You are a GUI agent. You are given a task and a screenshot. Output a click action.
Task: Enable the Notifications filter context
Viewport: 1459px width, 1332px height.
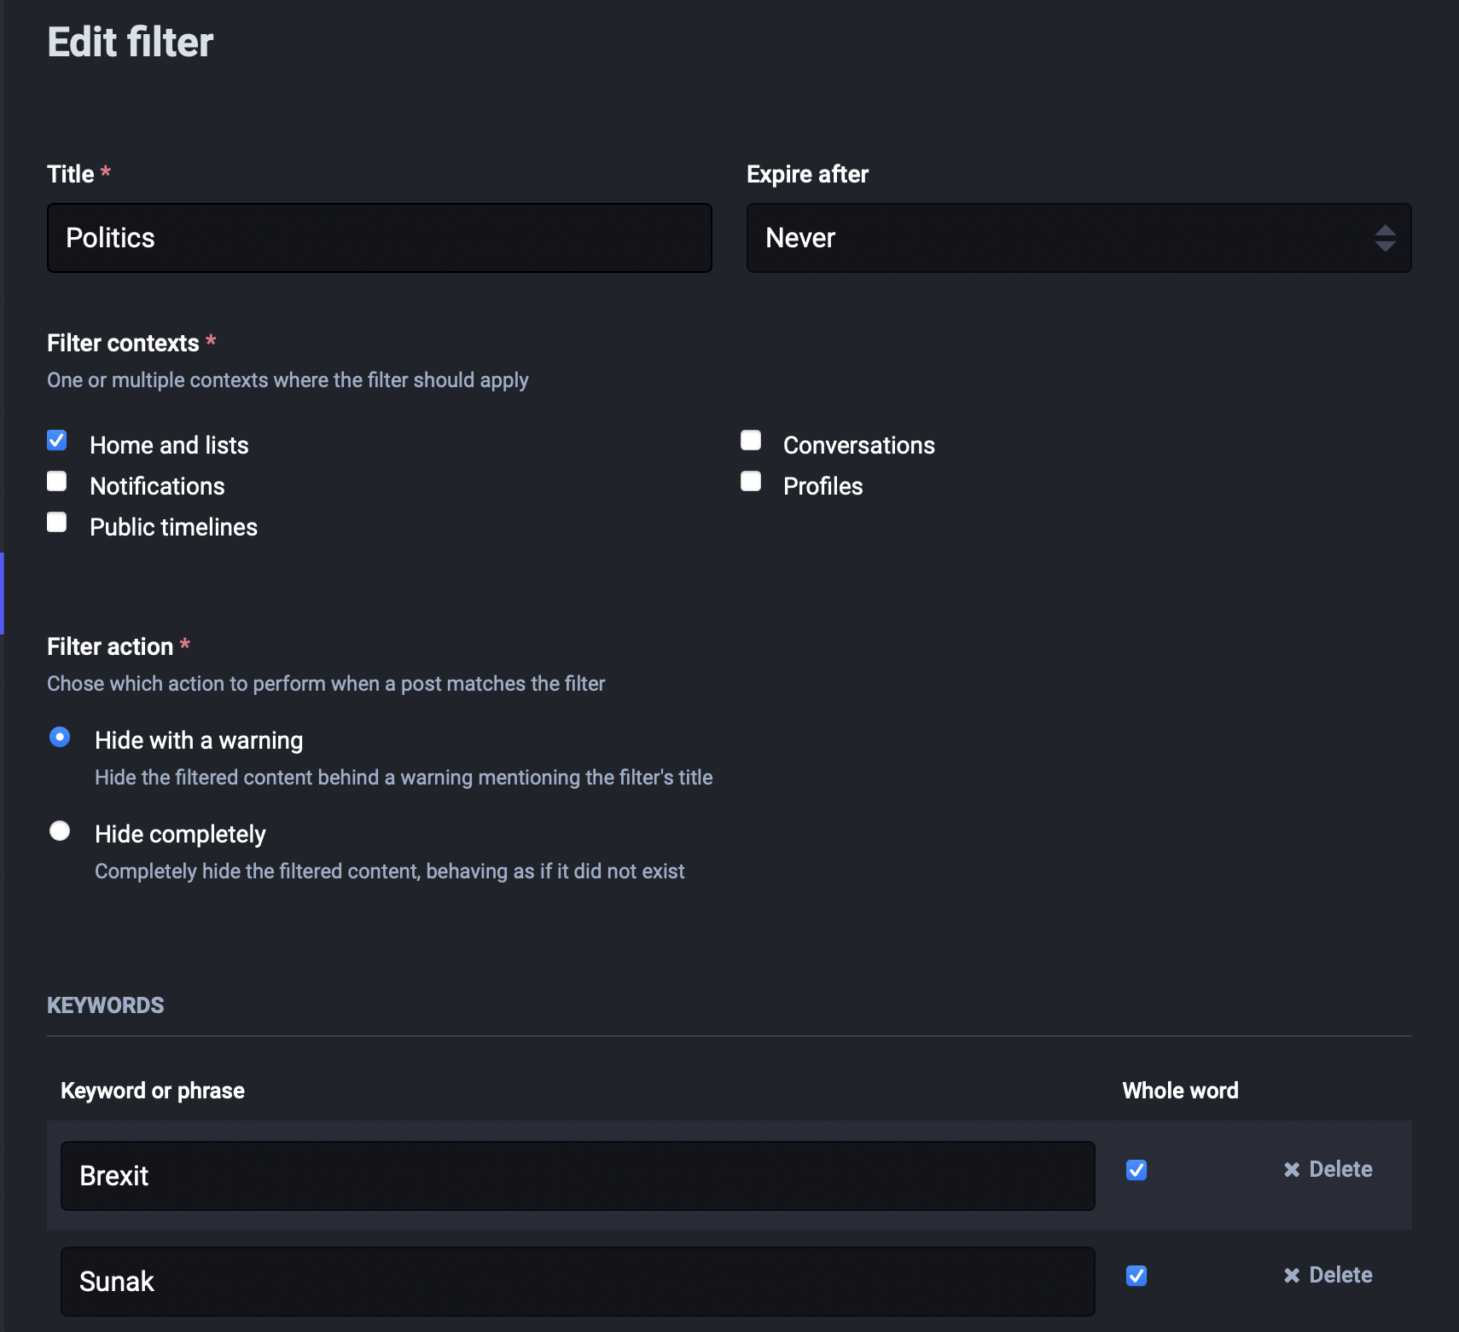57,482
